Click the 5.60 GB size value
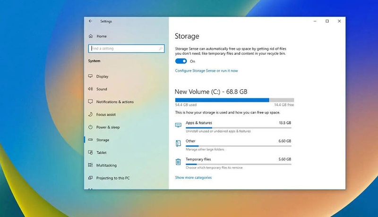Image resolution: width=378 pixels, height=217 pixels. [x=285, y=159]
